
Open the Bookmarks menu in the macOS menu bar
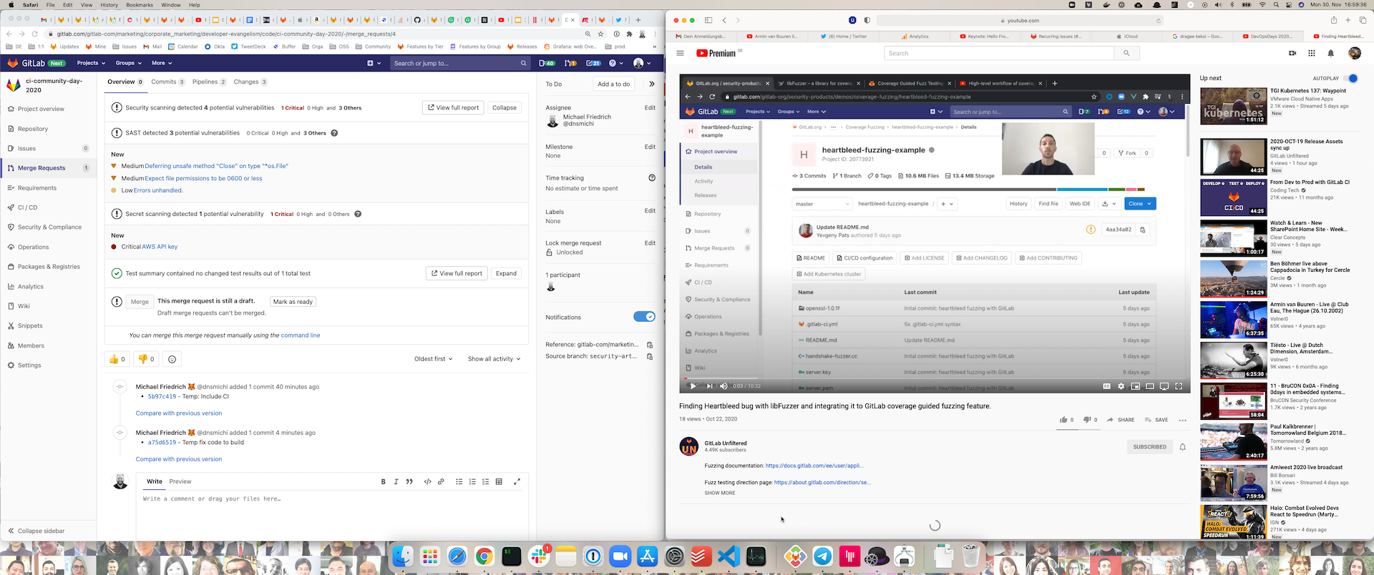pyautogui.click(x=140, y=5)
